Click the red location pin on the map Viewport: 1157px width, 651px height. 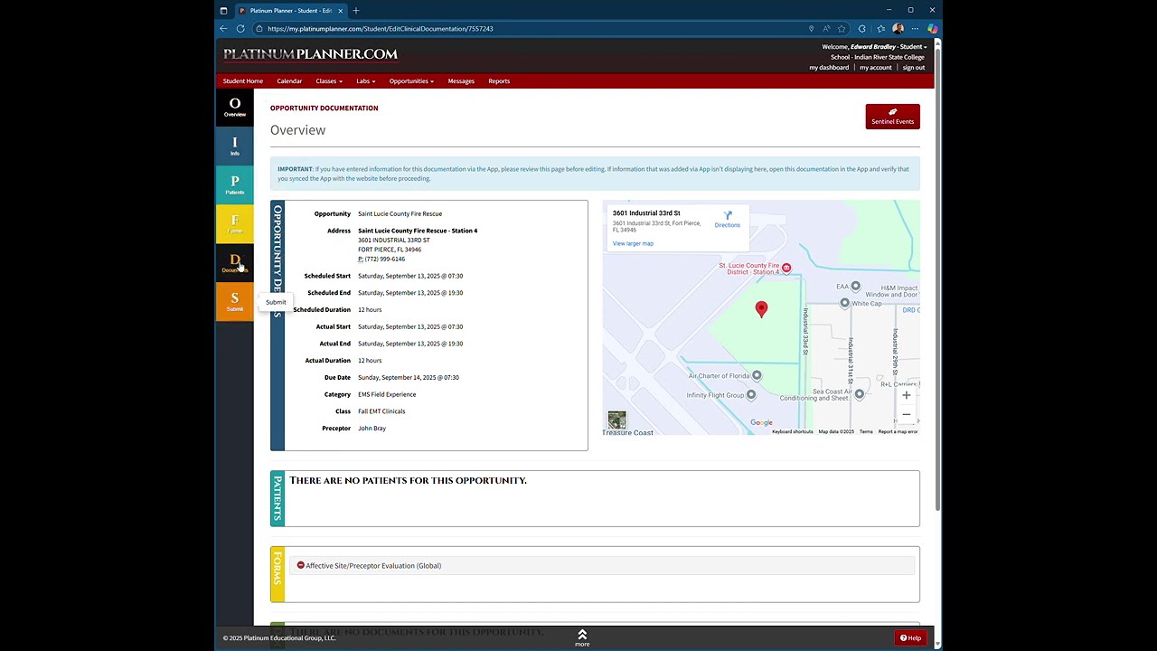[x=761, y=310]
